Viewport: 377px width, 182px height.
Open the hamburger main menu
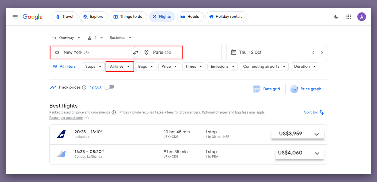[x=15, y=17]
